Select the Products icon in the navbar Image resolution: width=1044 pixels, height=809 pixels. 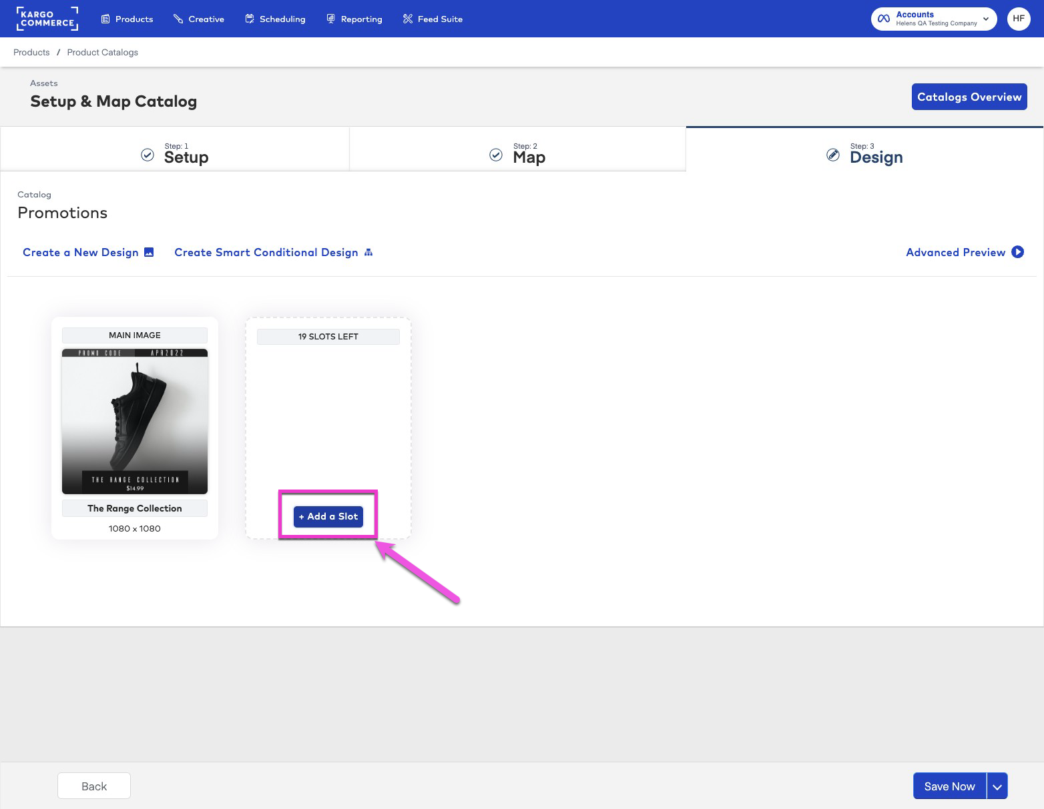click(105, 19)
